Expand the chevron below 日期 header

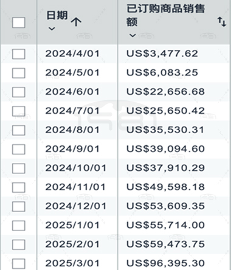point(52,29)
